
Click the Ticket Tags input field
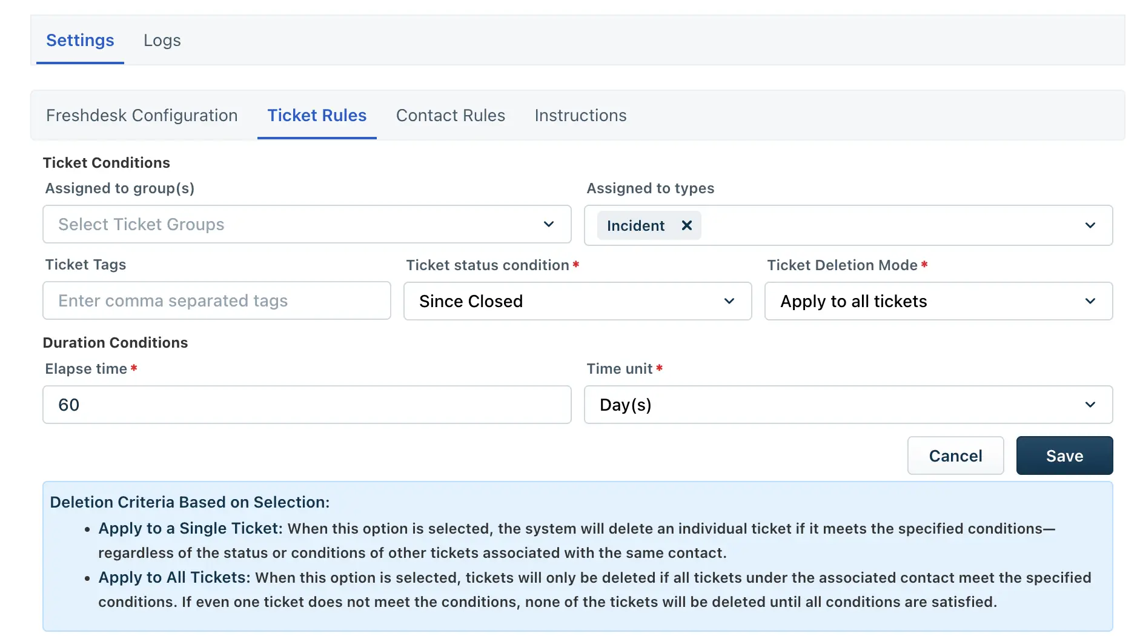point(217,300)
